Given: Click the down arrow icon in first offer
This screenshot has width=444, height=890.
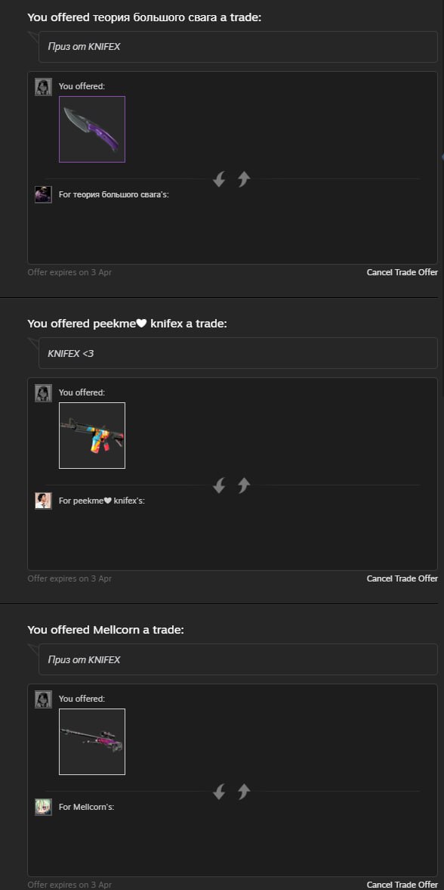Looking at the screenshot, I should (219, 179).
